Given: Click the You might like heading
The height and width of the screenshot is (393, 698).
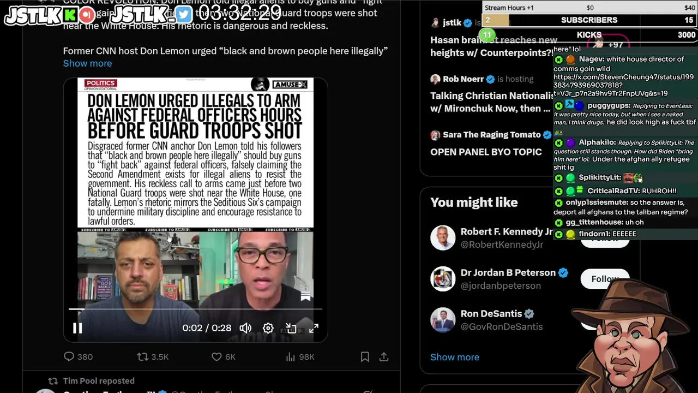Looking at the screenshot, I should [474, 203].
